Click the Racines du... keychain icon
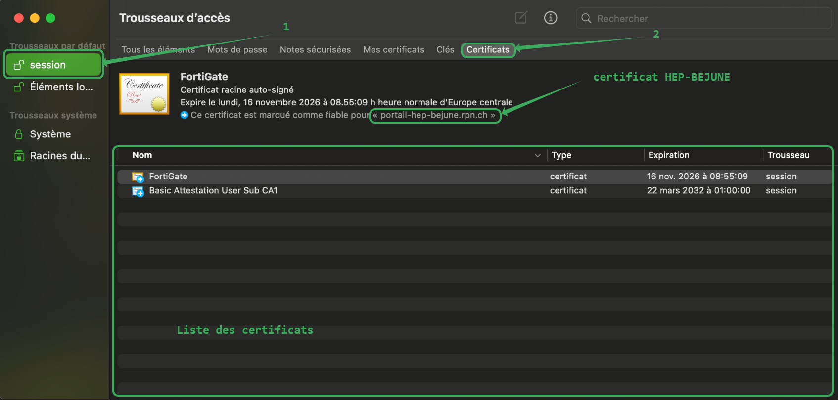 pyautogui.click(x=19, y=156)
